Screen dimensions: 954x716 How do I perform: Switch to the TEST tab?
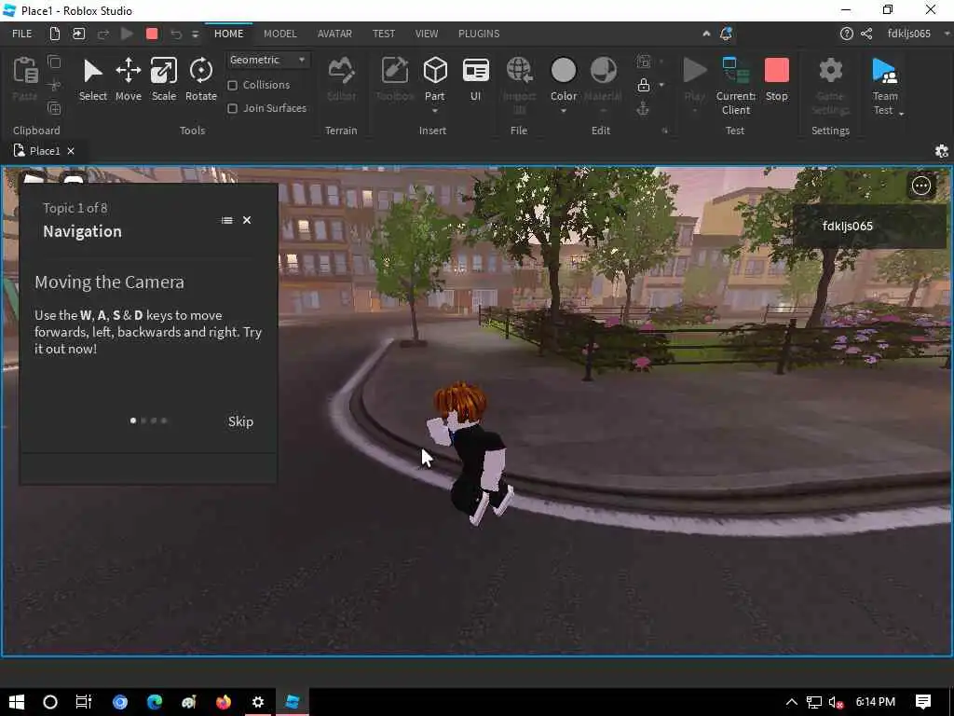[x=383, y=34]
